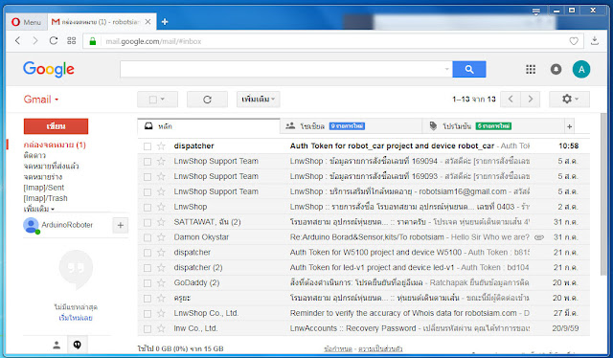613x358 pixels.
Task: Star the Damon Okystar email
Action: pyautogui.click(x=161, y=237)
